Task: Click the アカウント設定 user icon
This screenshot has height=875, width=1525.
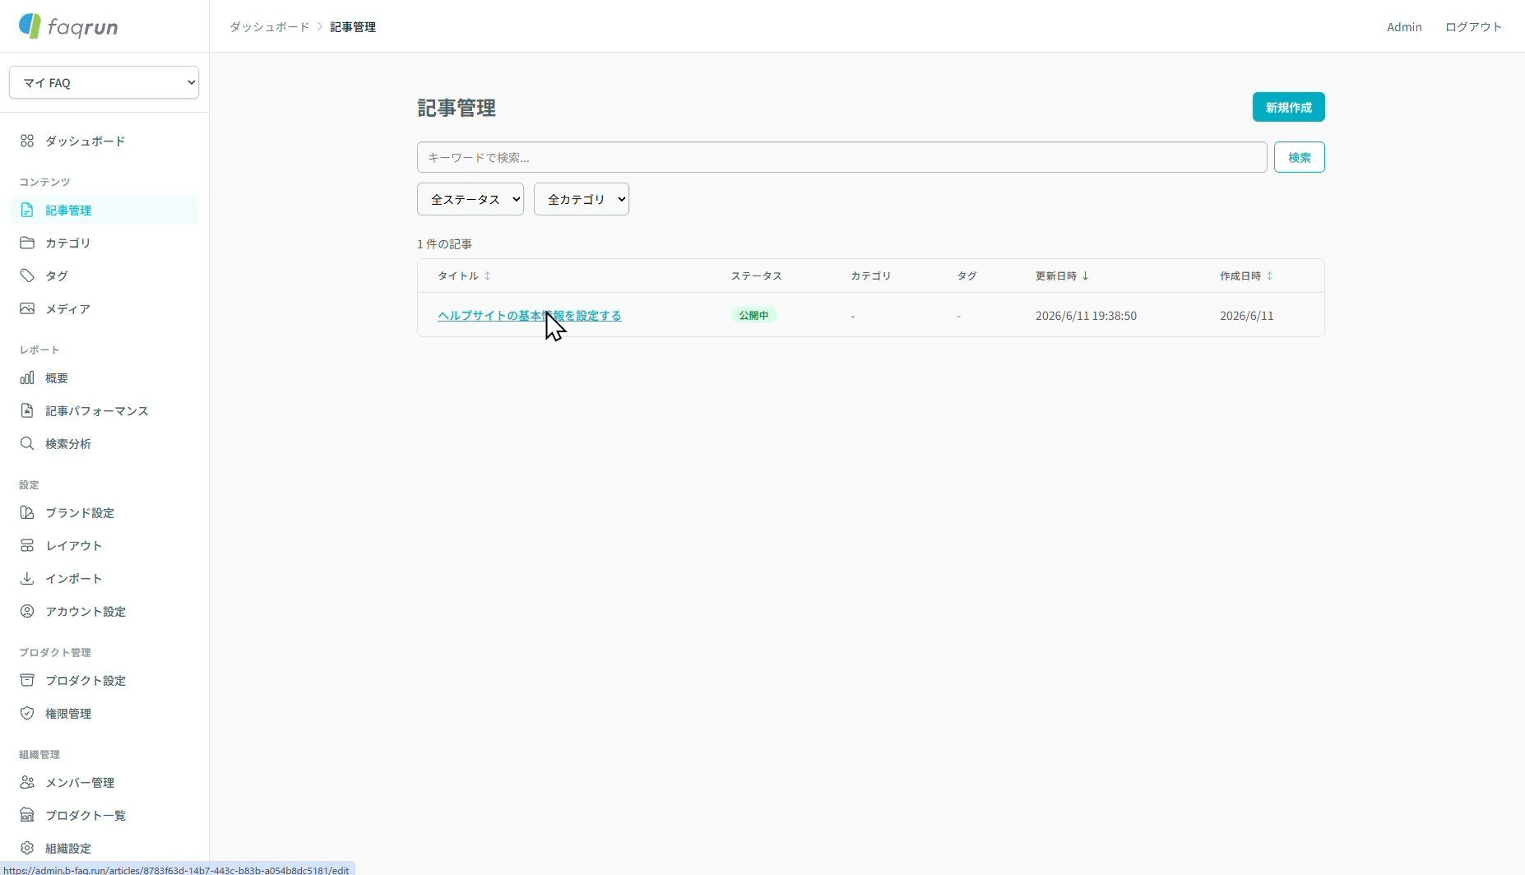Action: coord(27,611)
